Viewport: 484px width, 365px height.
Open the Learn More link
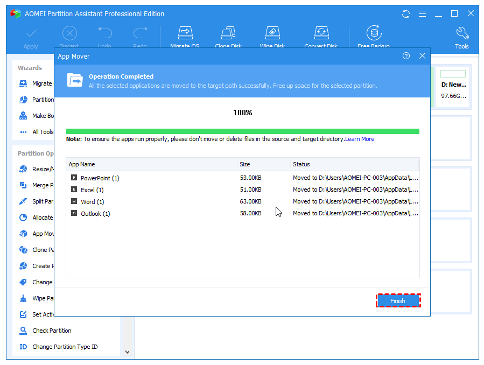tap(360, 139)
